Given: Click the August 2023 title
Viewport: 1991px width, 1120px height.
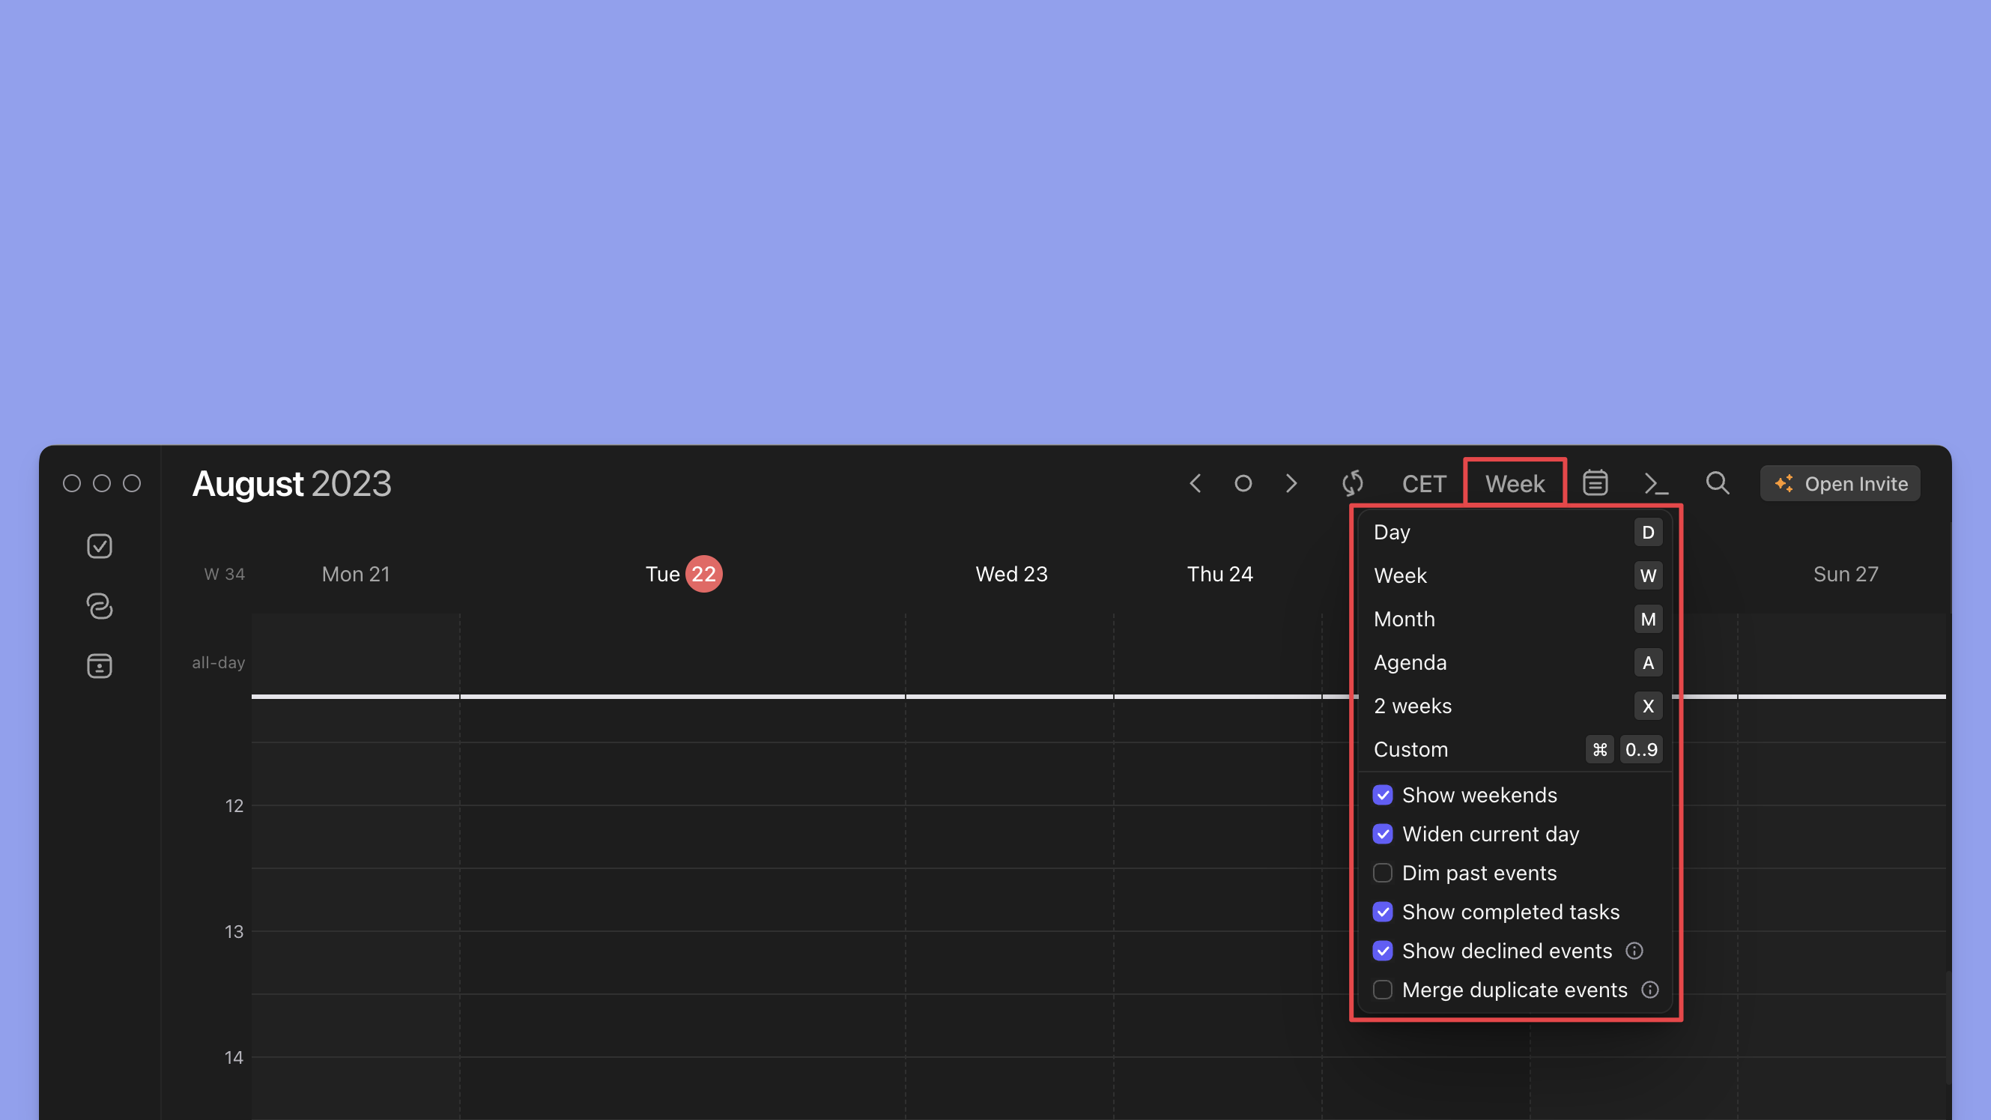Looking at the screenshot, I should (x=291, y=484).
